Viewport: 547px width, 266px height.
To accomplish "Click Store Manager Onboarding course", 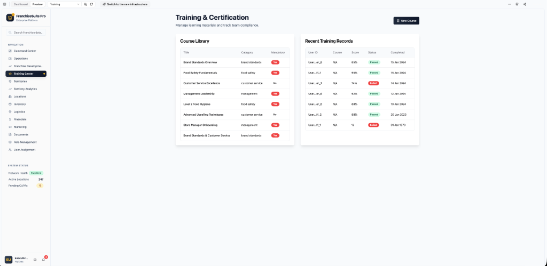I will click(201, 125).
